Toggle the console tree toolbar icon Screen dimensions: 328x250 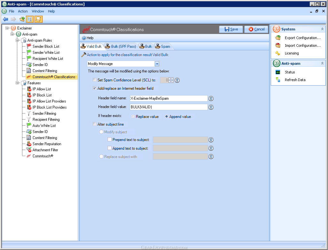tap(30, 19)
